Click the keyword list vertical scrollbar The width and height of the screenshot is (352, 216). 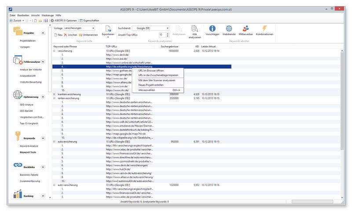coord(342,102)
